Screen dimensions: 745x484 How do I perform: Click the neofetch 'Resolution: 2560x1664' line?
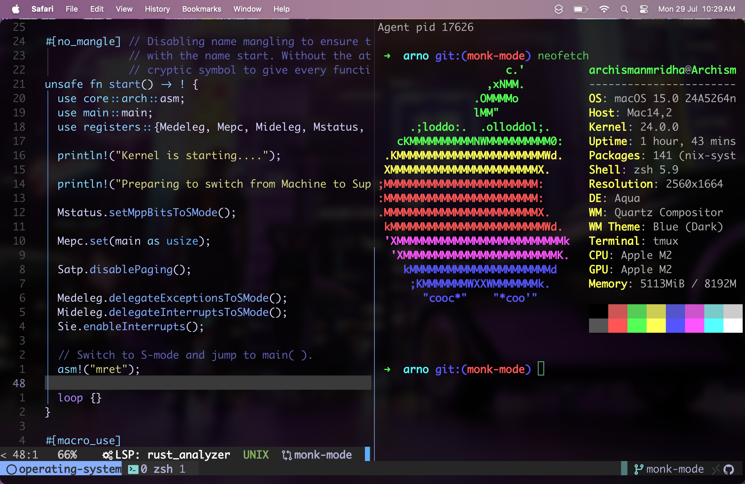(656, 184)
